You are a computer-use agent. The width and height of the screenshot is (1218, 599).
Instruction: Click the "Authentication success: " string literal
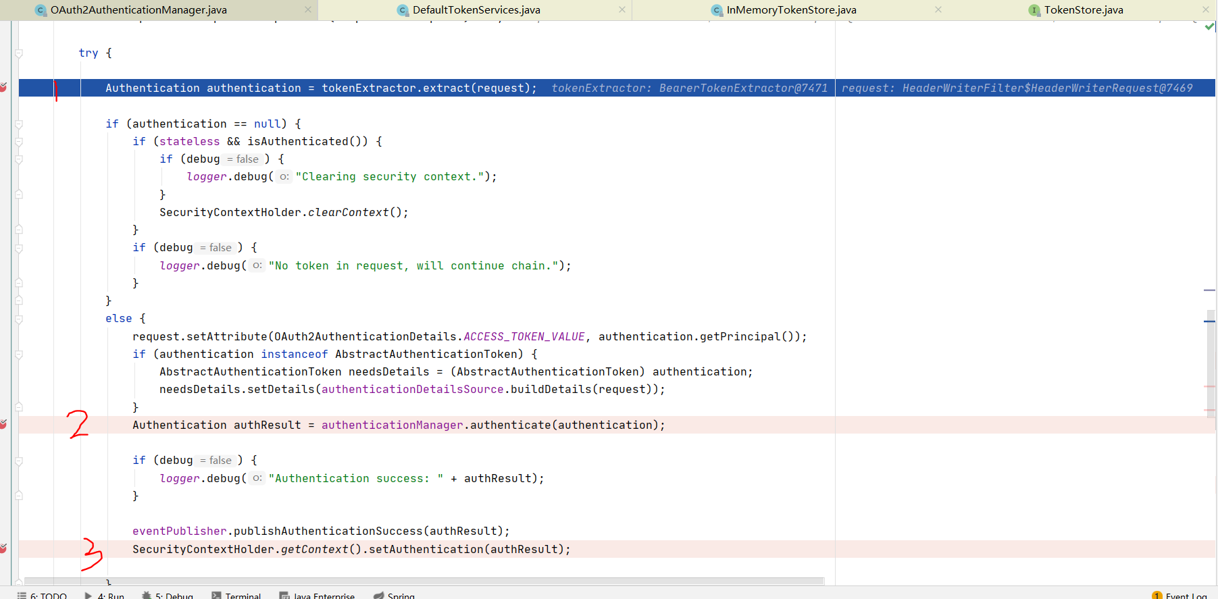pyautogui.click(x=356, y=478)
